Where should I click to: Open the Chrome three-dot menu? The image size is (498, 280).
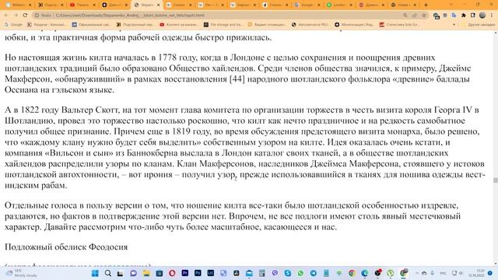tap(492, 16)
